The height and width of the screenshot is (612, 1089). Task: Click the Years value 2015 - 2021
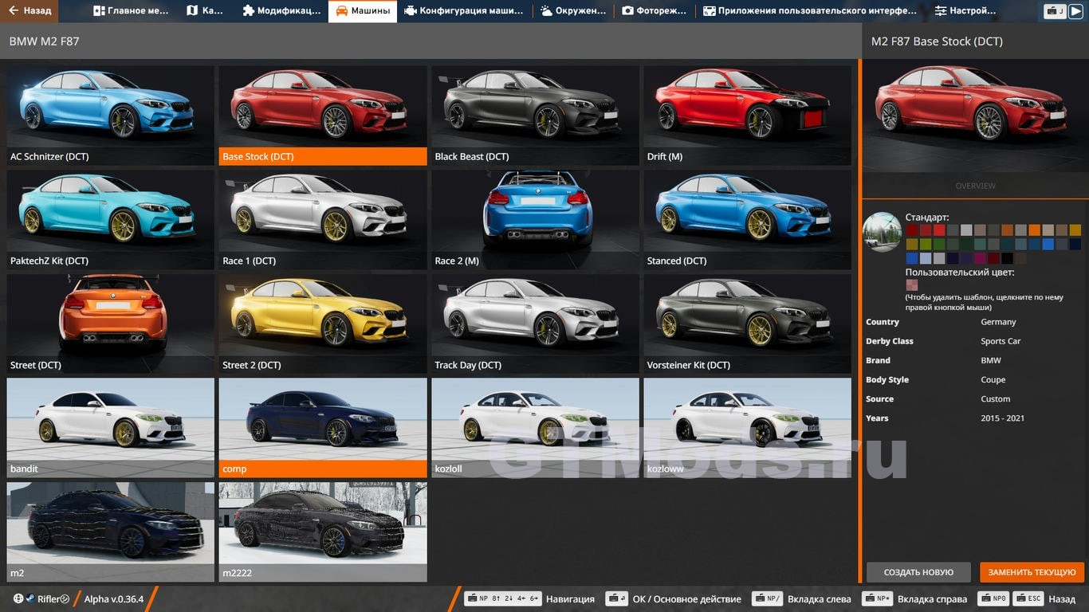(1002, 418)
